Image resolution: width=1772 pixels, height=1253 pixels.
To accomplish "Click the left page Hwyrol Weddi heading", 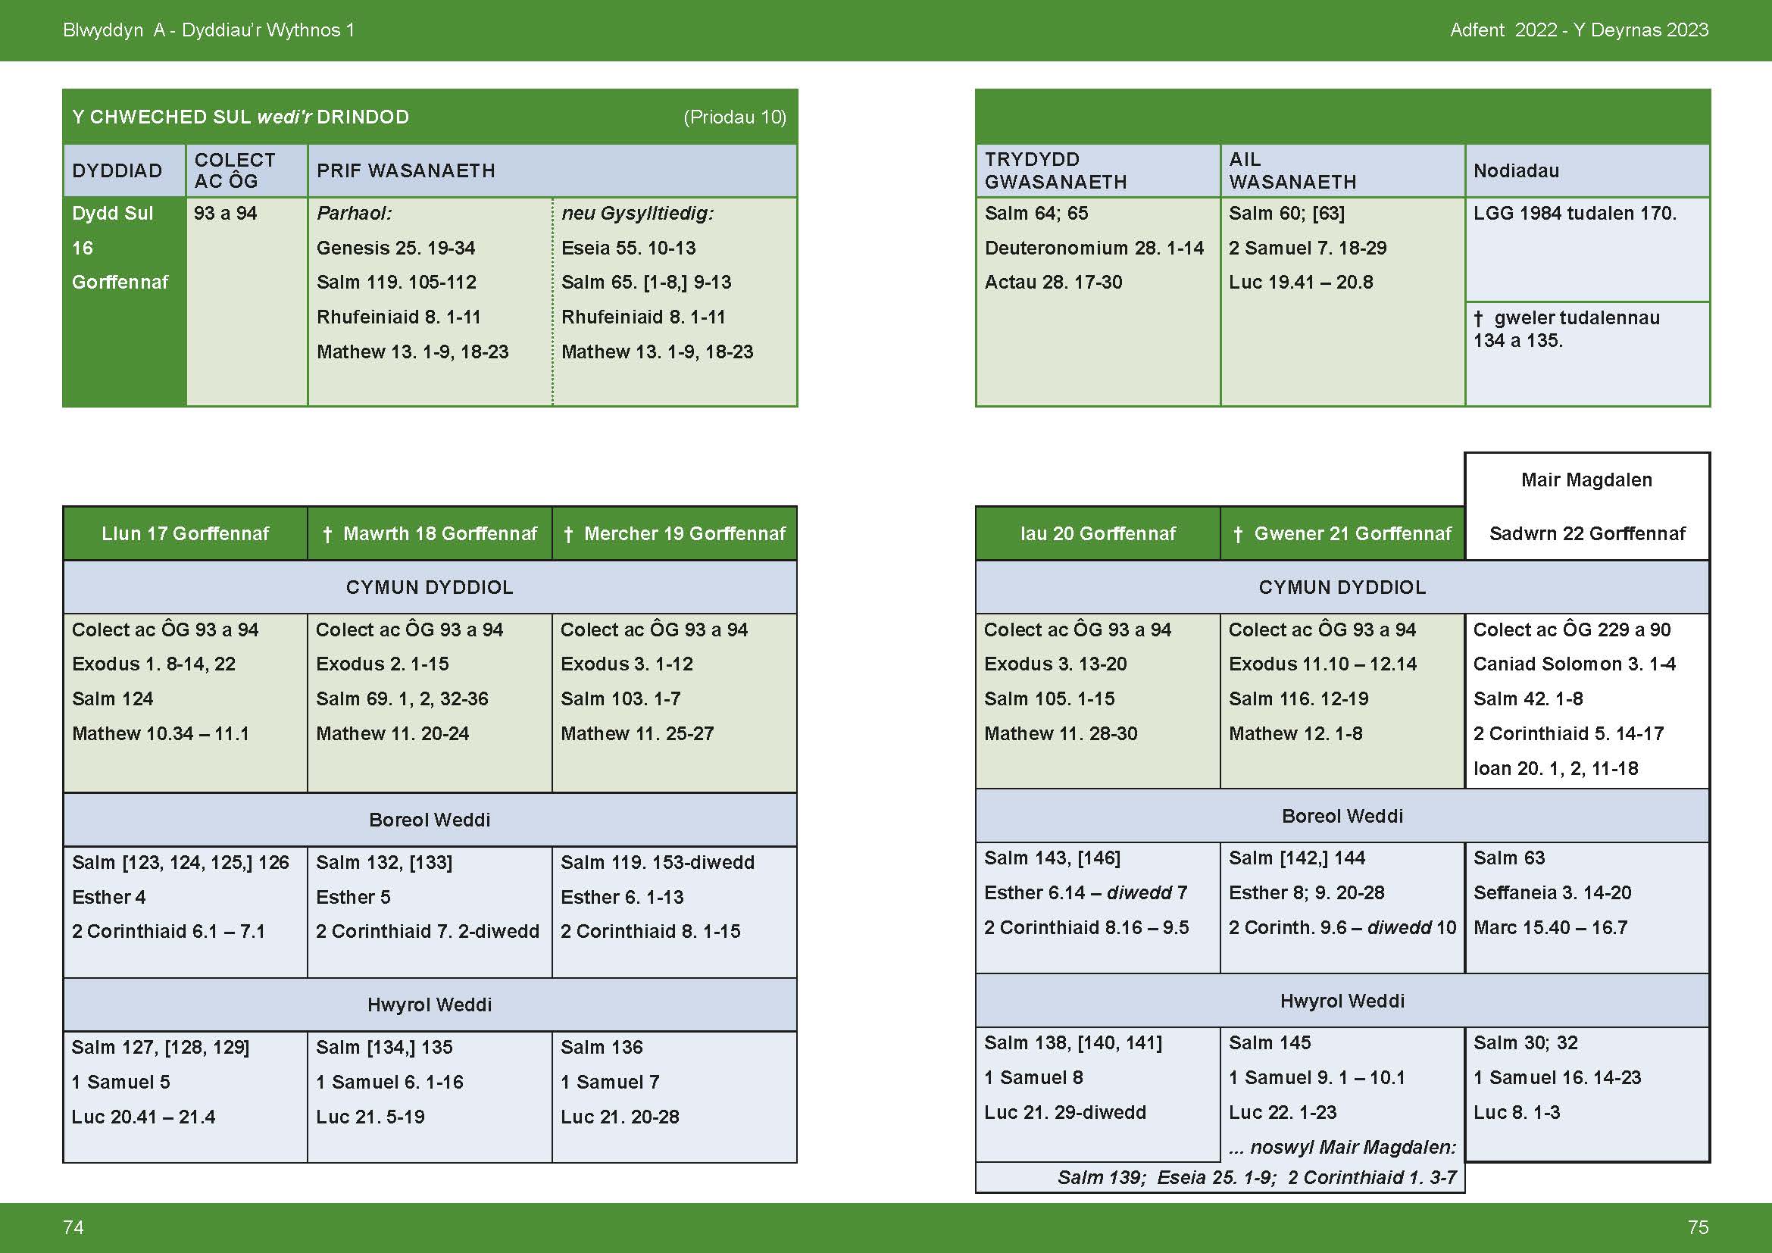I will coord(429,1005).
